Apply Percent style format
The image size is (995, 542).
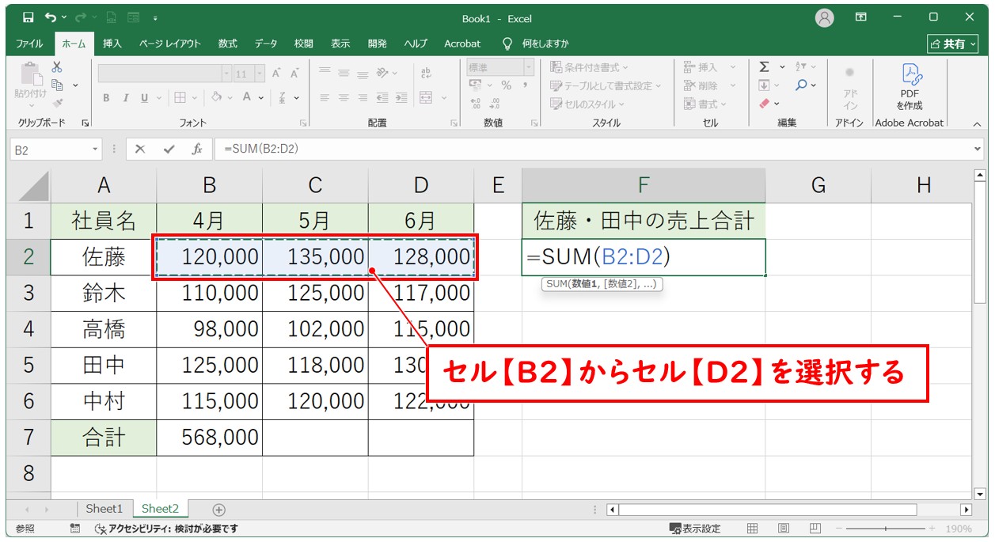tap(506, 85)
